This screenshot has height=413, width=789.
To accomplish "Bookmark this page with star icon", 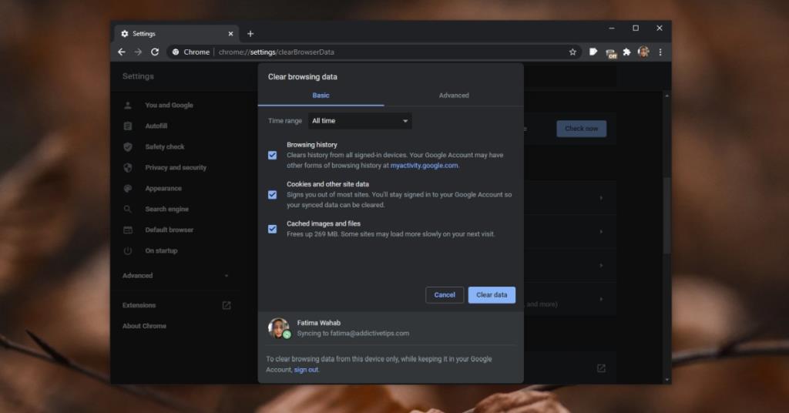I will (572, 52).
